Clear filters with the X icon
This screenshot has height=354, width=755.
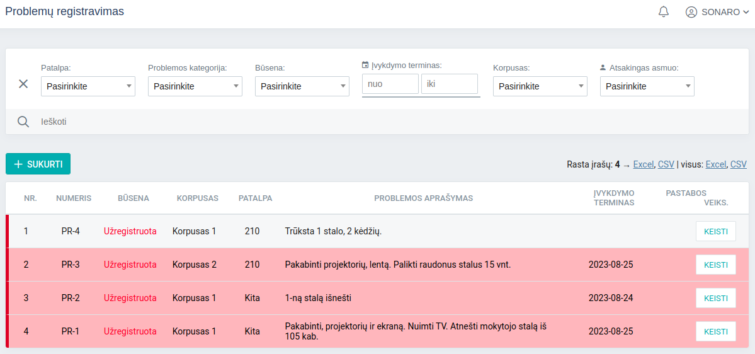[x=23, y=84]
